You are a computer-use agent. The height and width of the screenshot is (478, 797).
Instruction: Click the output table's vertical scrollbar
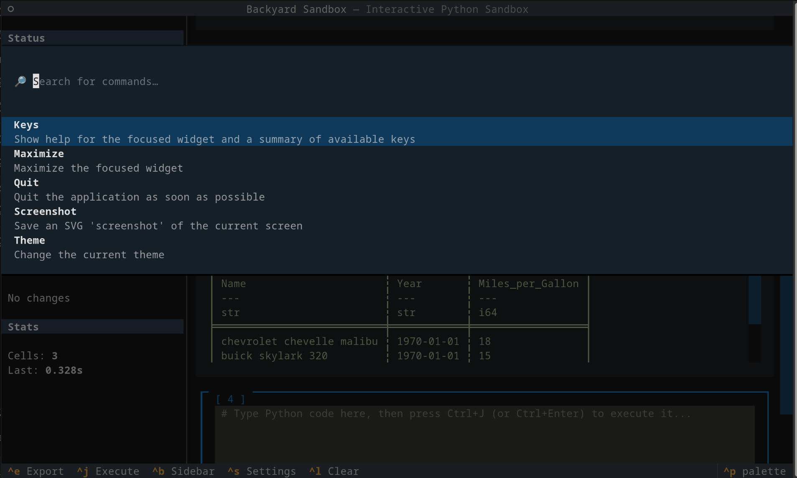tap(754, 318)
